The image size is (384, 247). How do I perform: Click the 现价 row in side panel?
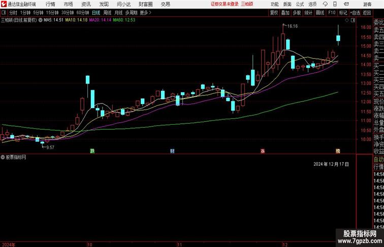click(x=379, y=101)
